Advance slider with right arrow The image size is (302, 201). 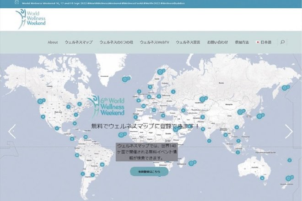[x=289, y=132]
